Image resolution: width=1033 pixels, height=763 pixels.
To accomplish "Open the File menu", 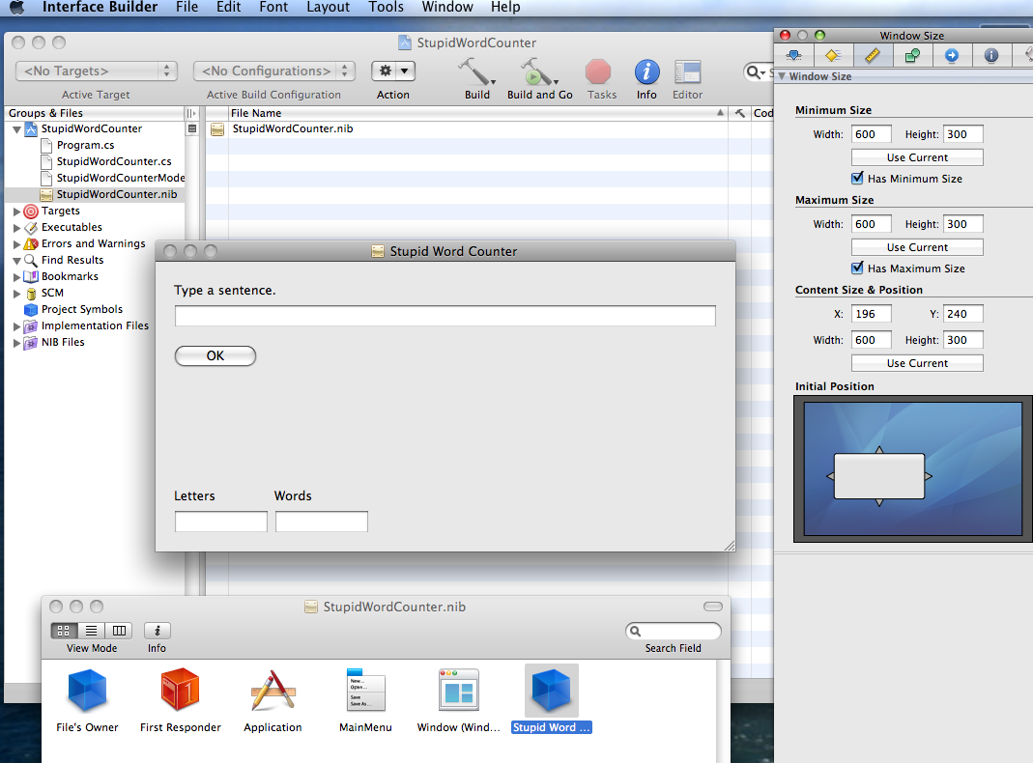I will point(187,7).
